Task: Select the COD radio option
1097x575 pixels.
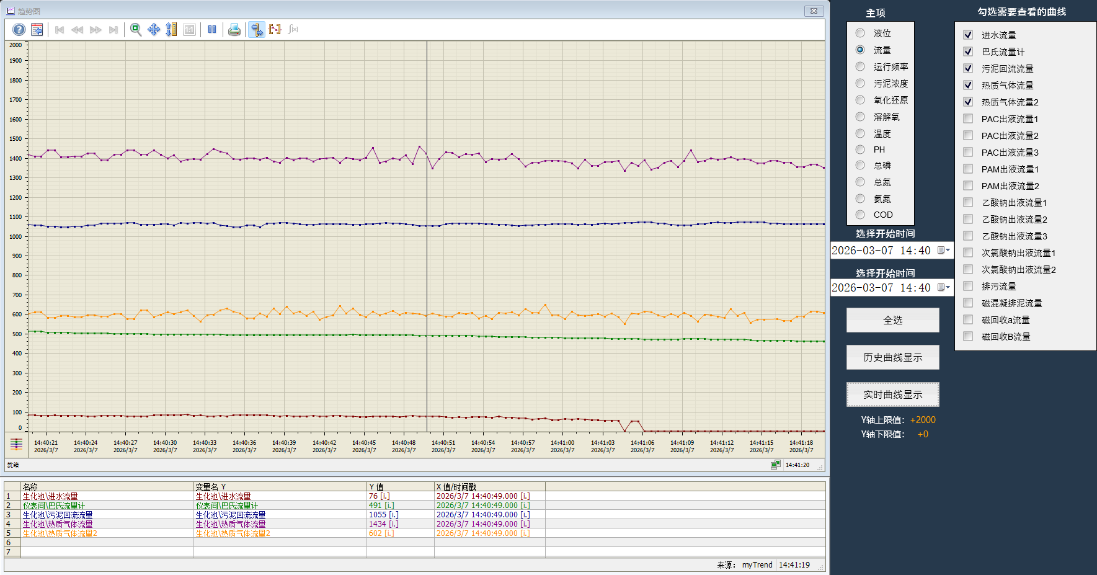Action: click(860, 215)
